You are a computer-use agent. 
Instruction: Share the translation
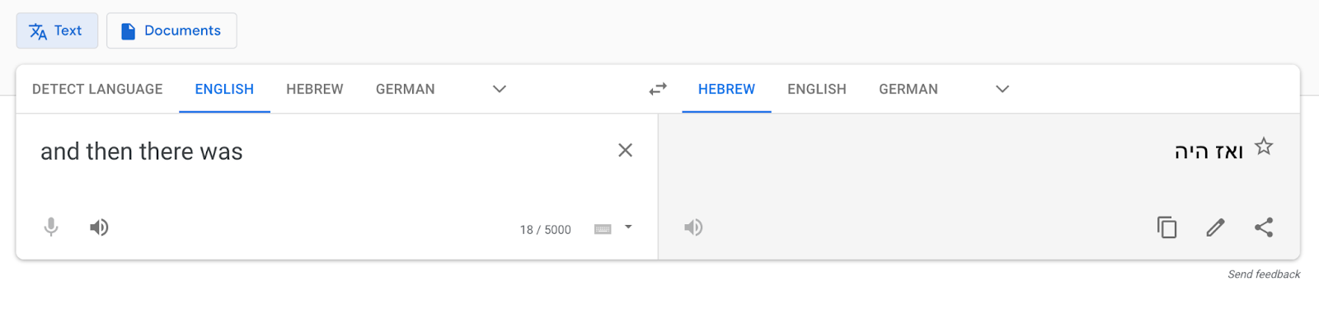pyautogui.click(x=1264, y=227)
